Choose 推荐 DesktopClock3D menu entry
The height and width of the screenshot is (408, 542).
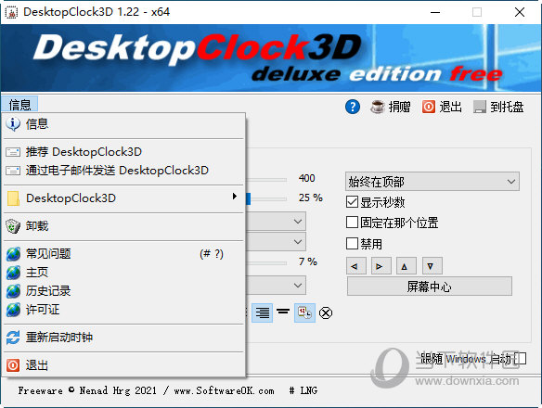124,152
